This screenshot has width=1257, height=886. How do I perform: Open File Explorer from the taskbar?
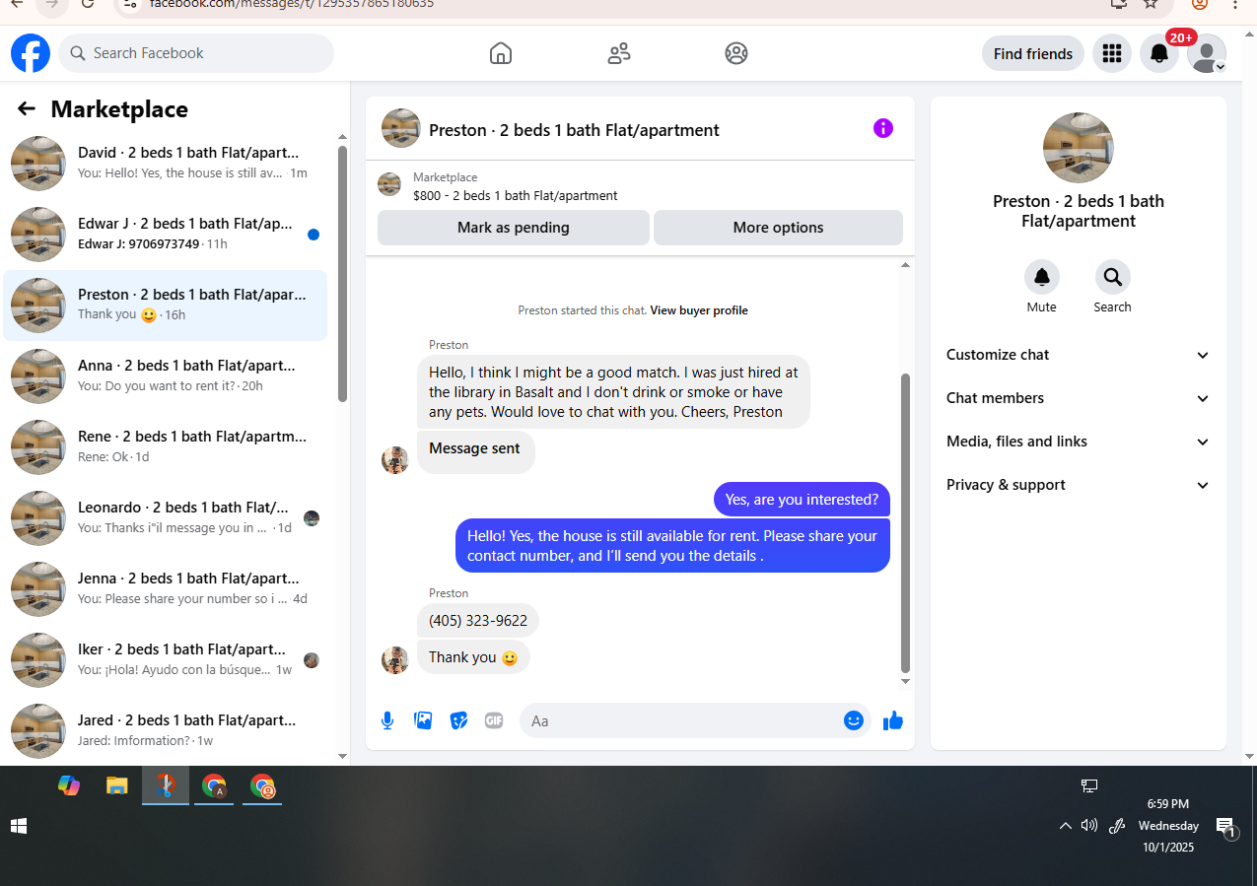pyautogui.click(x=117, y=785)
